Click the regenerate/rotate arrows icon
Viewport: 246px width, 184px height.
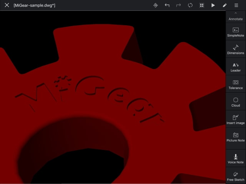(190, 5)
